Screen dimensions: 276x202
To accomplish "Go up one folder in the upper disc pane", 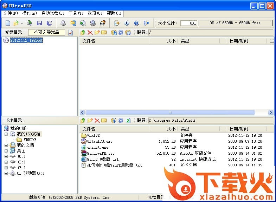I will (83, 33).
